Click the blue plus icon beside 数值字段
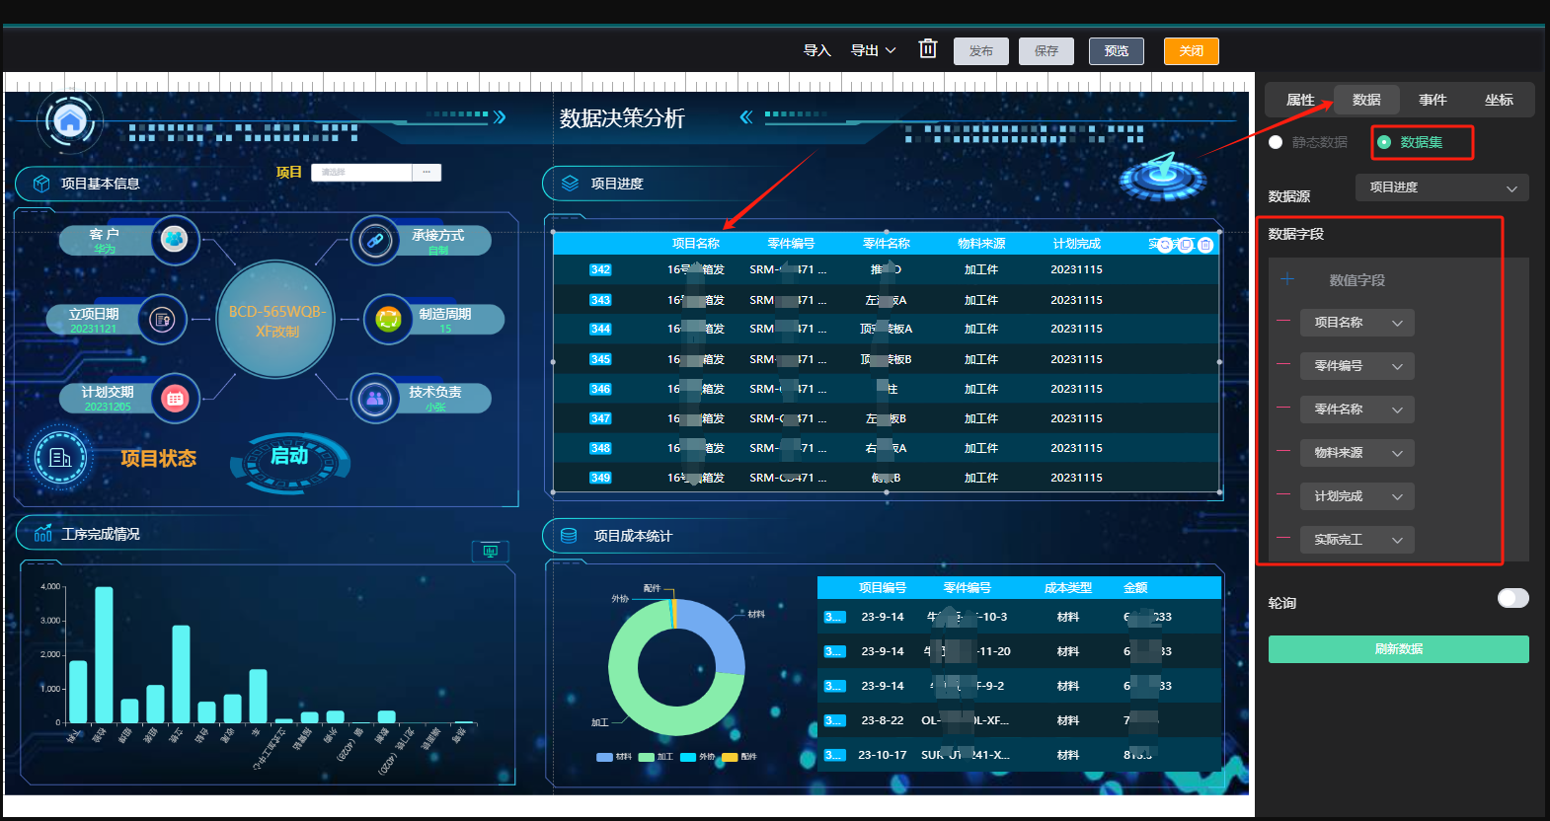 [x=1287, y=279]
